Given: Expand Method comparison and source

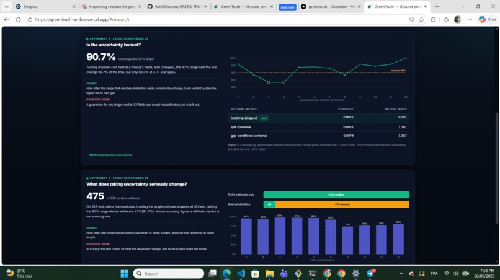Looking at the screenshot, I should (x=109, y=155).
